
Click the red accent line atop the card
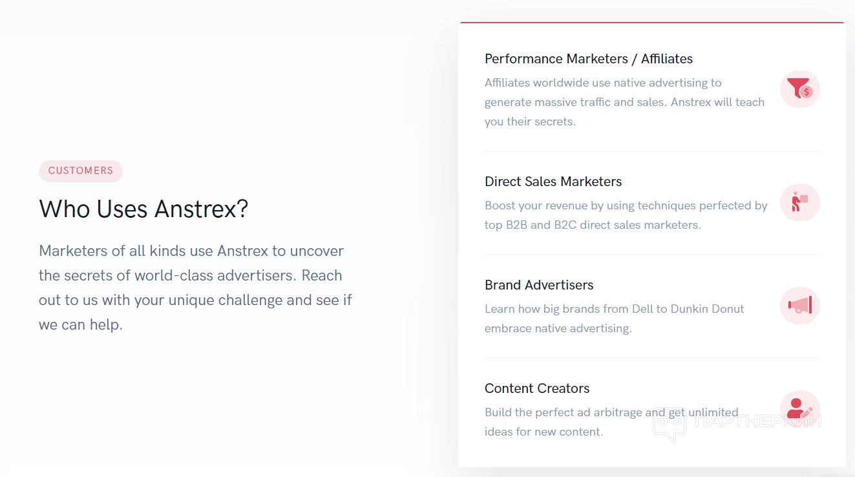point(651,23)
